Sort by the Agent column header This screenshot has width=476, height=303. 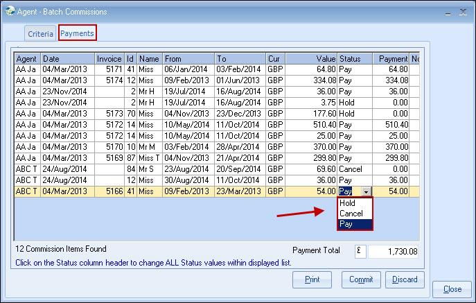click(27, 59)
